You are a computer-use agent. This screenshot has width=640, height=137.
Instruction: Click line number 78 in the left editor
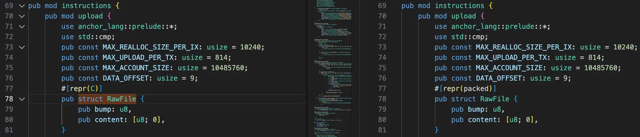pos(9,99)
